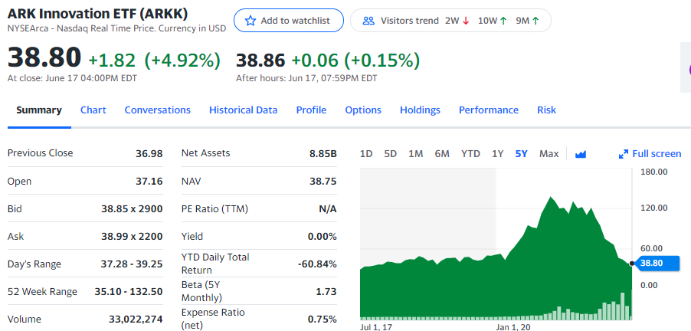Select YTD chart range
Image resolution: width=691 pixels, height=331 pixels.
[470, 154]
